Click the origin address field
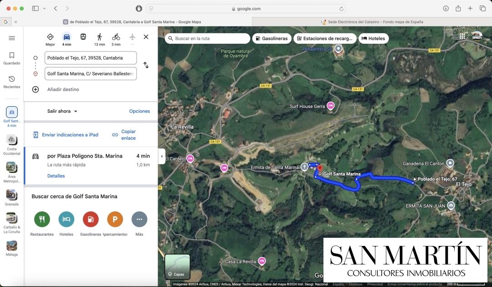492x287 pixels. (91, 58)
